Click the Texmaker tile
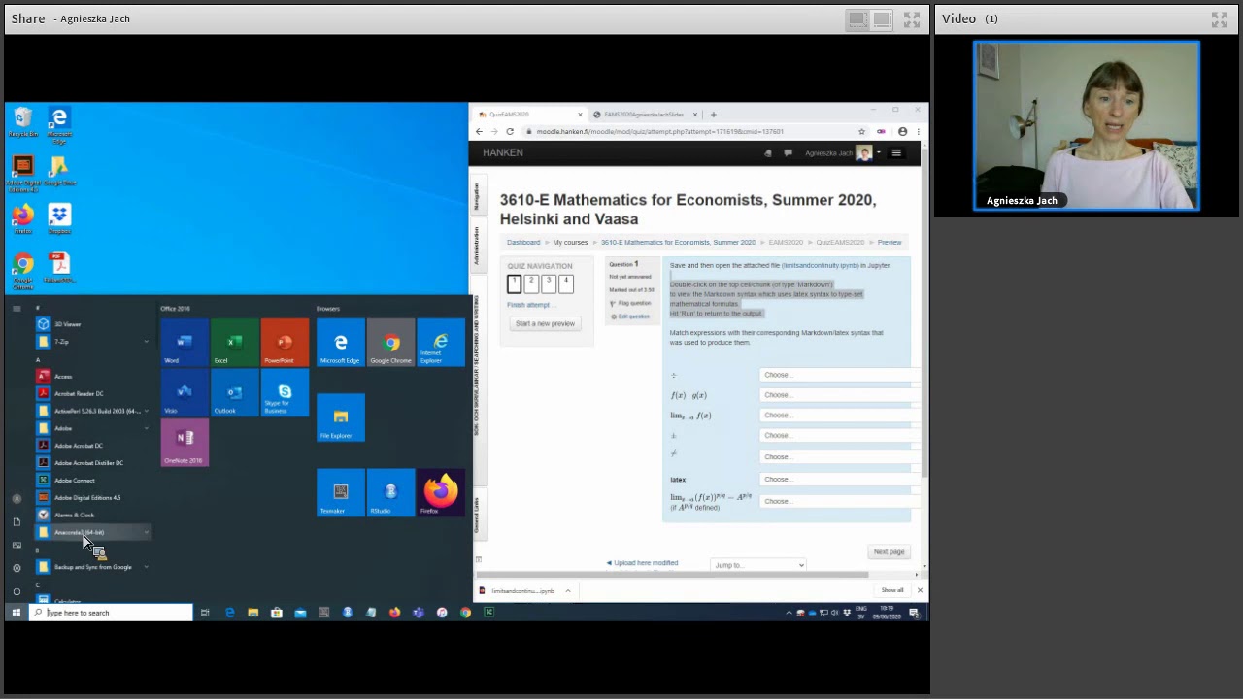 pos(340,492)
